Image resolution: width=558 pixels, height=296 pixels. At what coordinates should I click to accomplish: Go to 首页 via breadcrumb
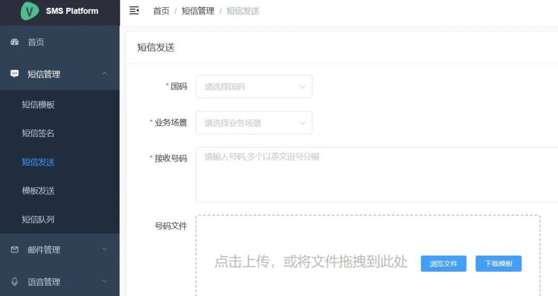point(161,11)
